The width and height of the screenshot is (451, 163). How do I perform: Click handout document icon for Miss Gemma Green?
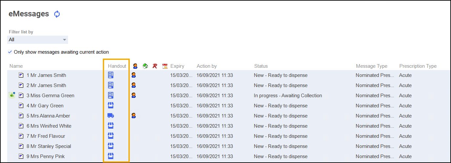(111, 95)
